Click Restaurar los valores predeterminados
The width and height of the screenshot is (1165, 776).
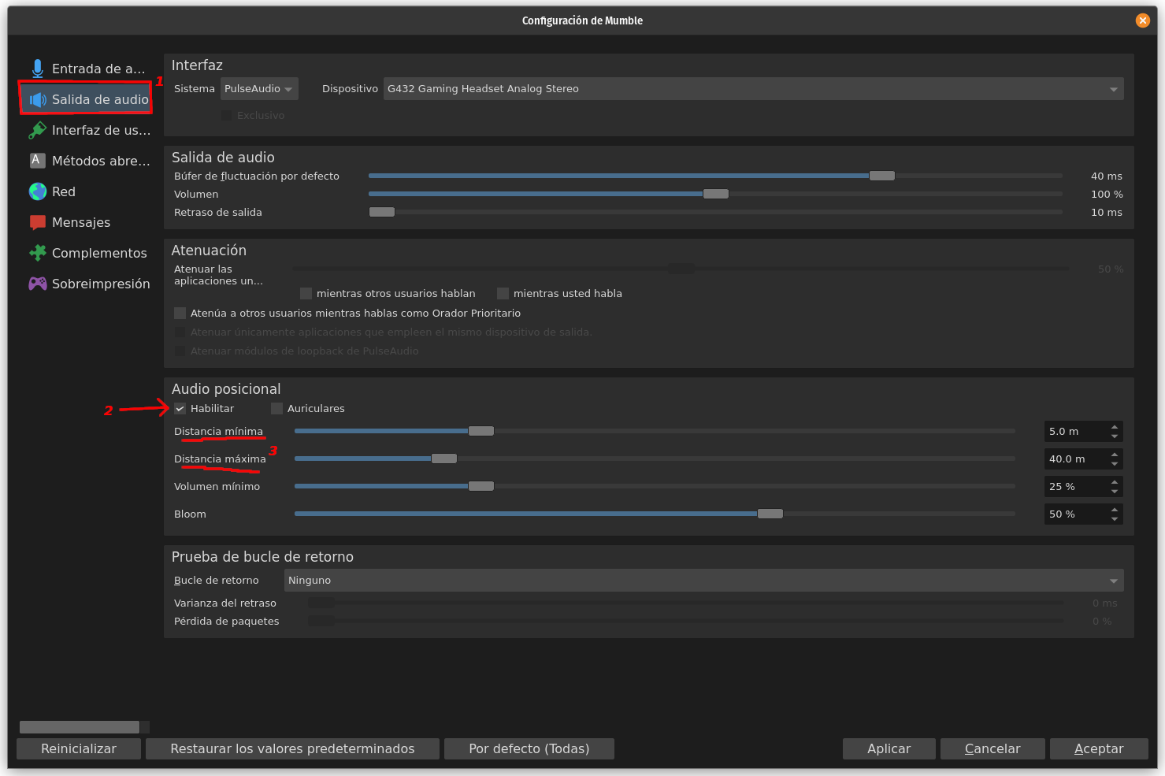292,748
